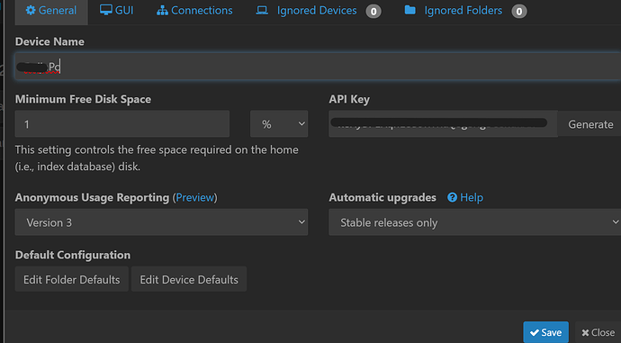The width and height of the screenshot is (621, 343).
Task: Open the % unit dropdown
Action: coord(279,124)
